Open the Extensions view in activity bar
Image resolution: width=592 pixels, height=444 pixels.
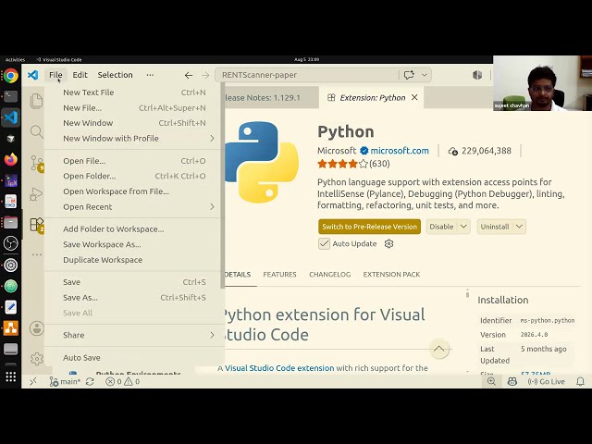pyautogui.click(x=37, y=225)
